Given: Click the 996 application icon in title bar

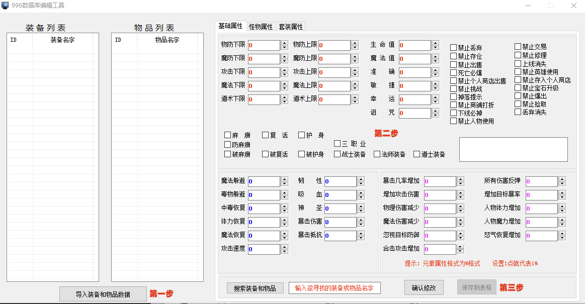Looking at the screenshot, I should 5,5.
